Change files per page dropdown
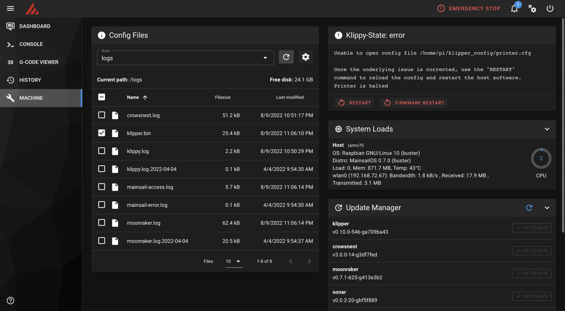The image size is (565, 311). point(234,261)
